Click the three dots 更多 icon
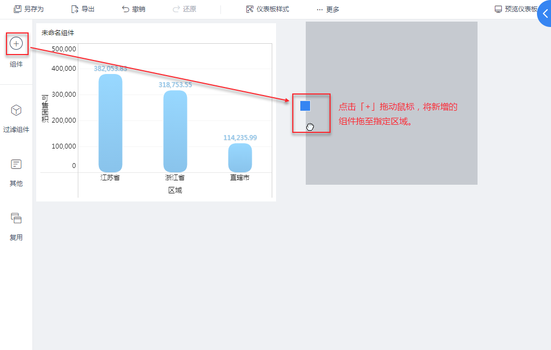This screenshot has width=551, height=350. [319, 10]
